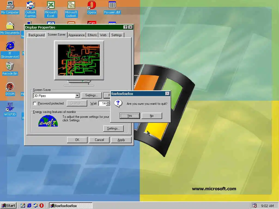The width and height of the screenshot is (279, 209).
Task: Click the 9:02 AM system clock
Action: point(267,206)
